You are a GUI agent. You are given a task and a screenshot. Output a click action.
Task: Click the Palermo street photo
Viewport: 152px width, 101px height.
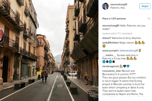49,50
